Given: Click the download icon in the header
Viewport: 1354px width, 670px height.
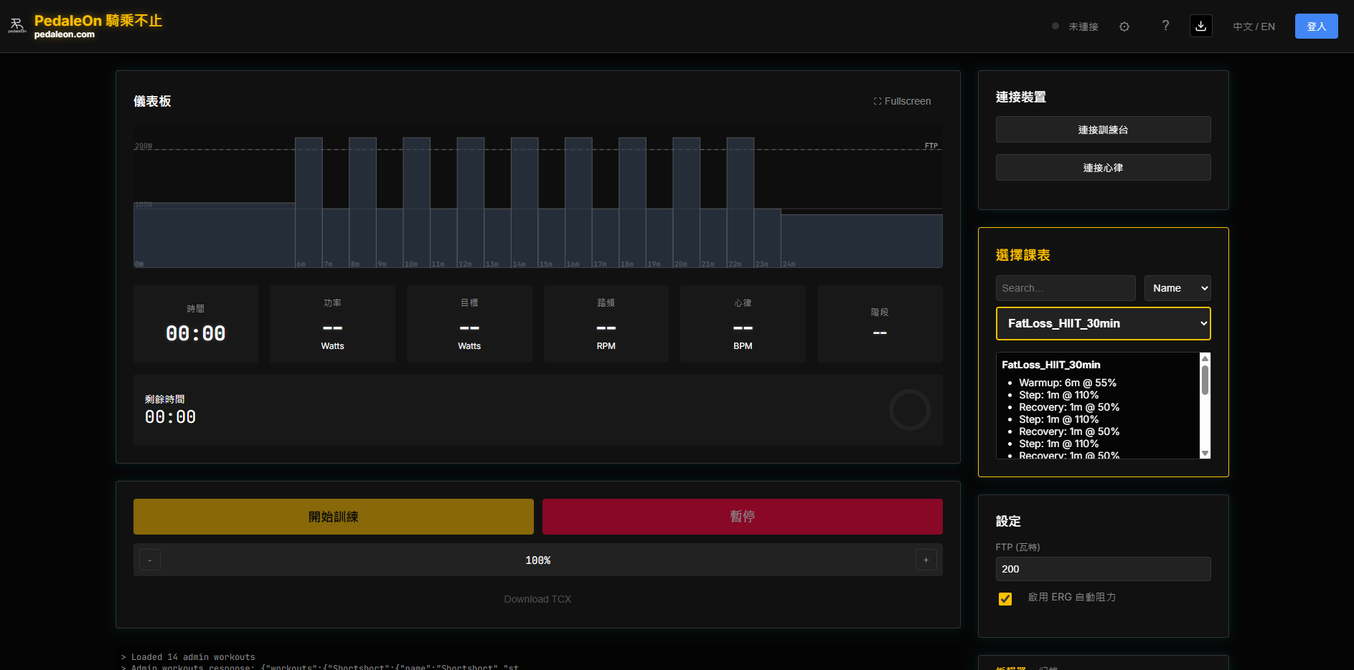Looking at the screenshot, I should [x=1200, y=26].
